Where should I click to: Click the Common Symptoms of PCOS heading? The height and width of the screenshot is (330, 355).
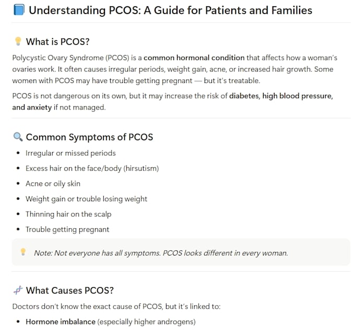(89, 137)
